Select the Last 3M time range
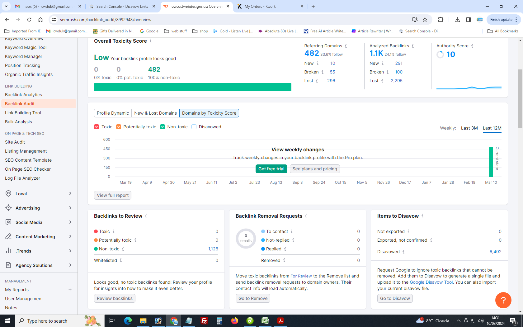Image resolution: width=523 pixels, height=327 pixels. 469,128
